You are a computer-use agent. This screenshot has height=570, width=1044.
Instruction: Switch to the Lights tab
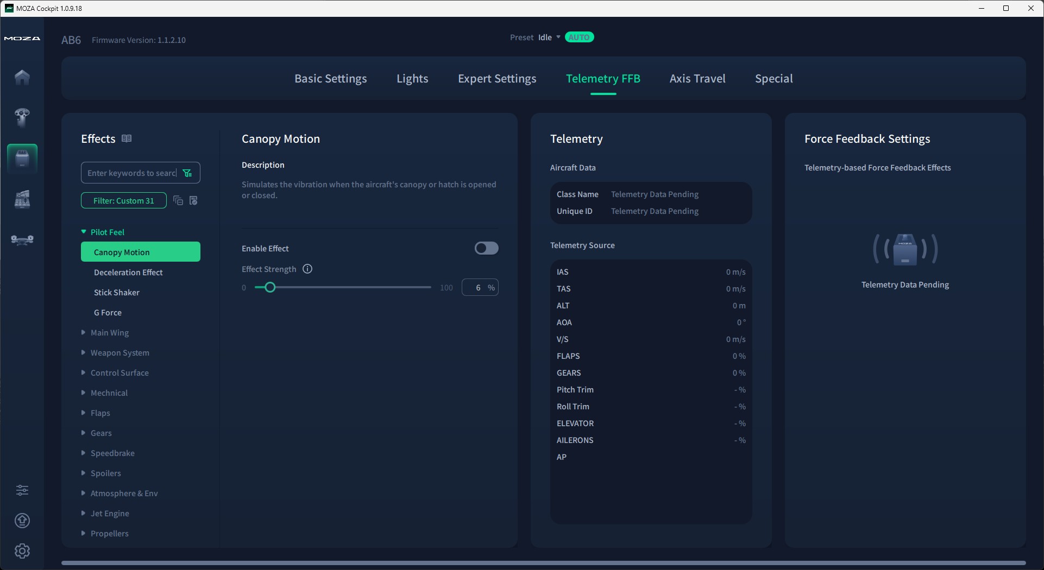pyautogui.click(x=412, y=79)
